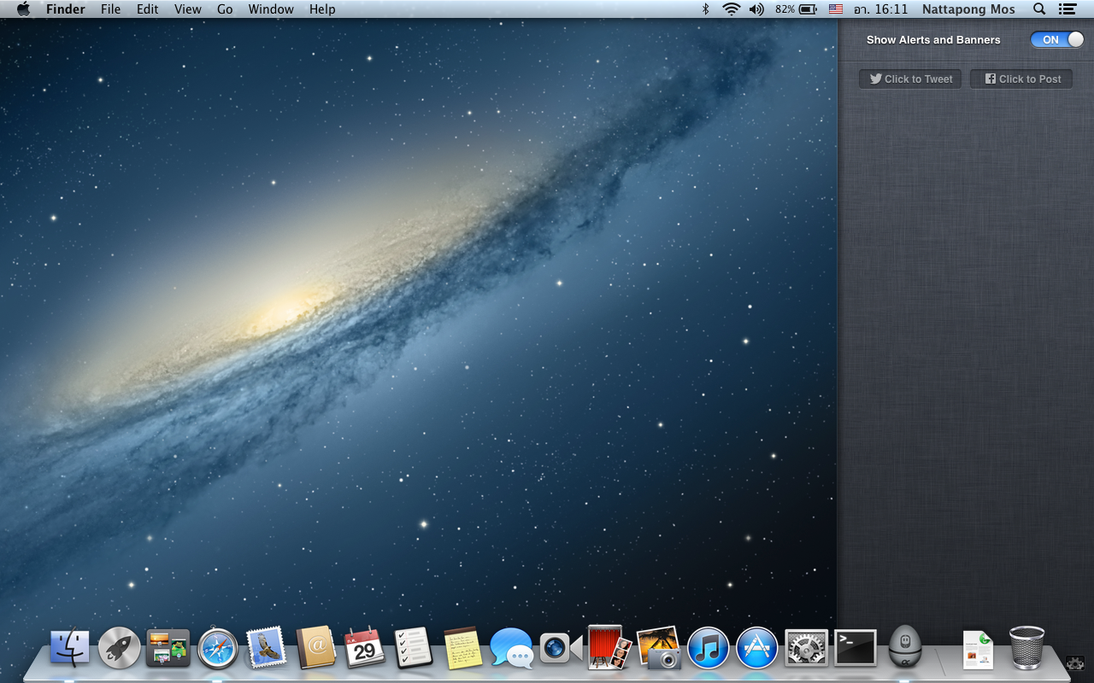The height and width of the screenshot is (683, 1094).
Task: Expand the volume control in menu bar
Action: (x=756, y=9)
